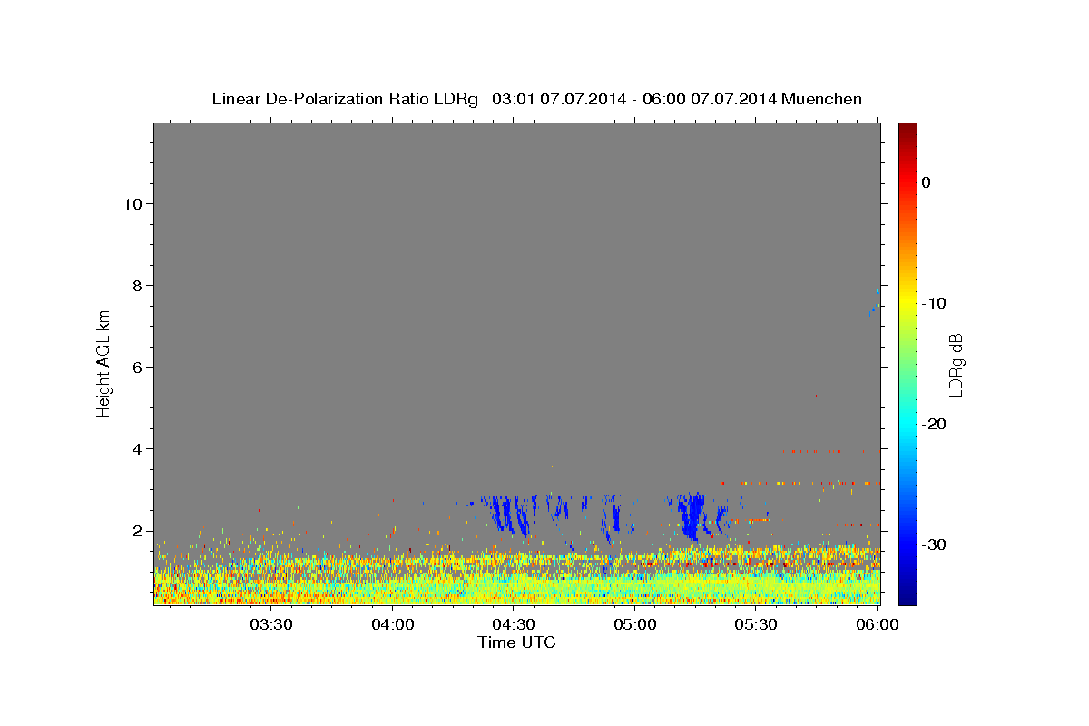Click the height tick label 4
1089x726 pixels.
tap(136, 448)
